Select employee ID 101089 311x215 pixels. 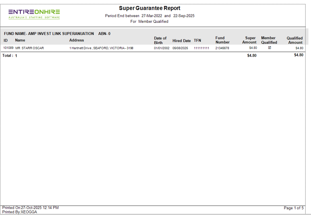pos(8,48)
